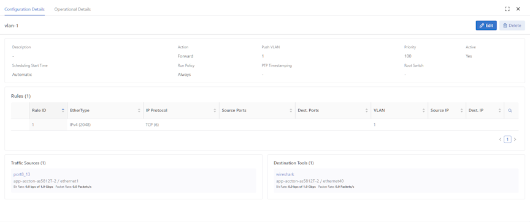Go to the next rules page
This screenshot has height=222, width=530.
point(515,139)
